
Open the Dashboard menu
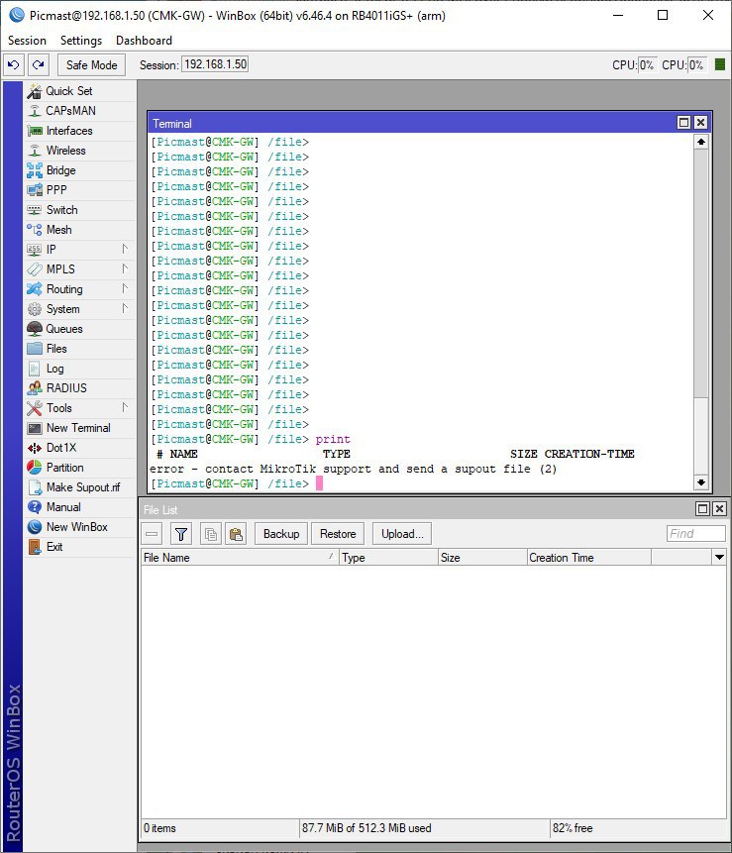[144, 41]
